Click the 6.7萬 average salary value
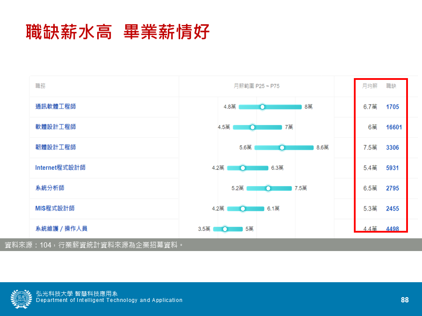This screenshot has height=316, width=422. click(370, 107)
